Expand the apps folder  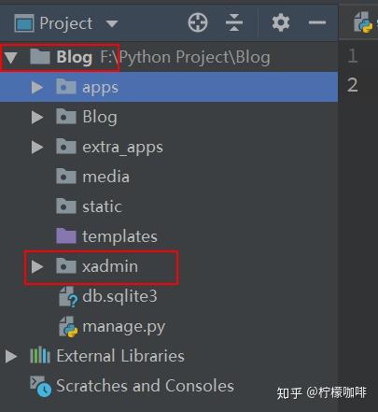click(37, 88)
